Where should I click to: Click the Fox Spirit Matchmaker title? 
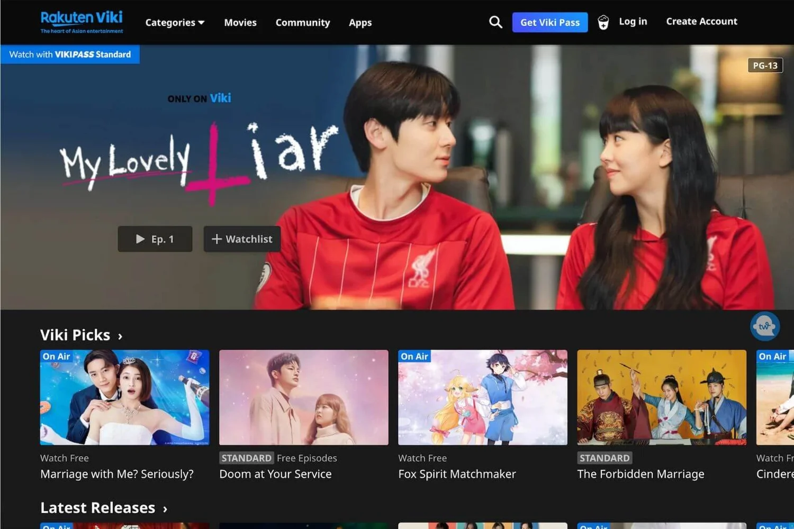point(457,474)
